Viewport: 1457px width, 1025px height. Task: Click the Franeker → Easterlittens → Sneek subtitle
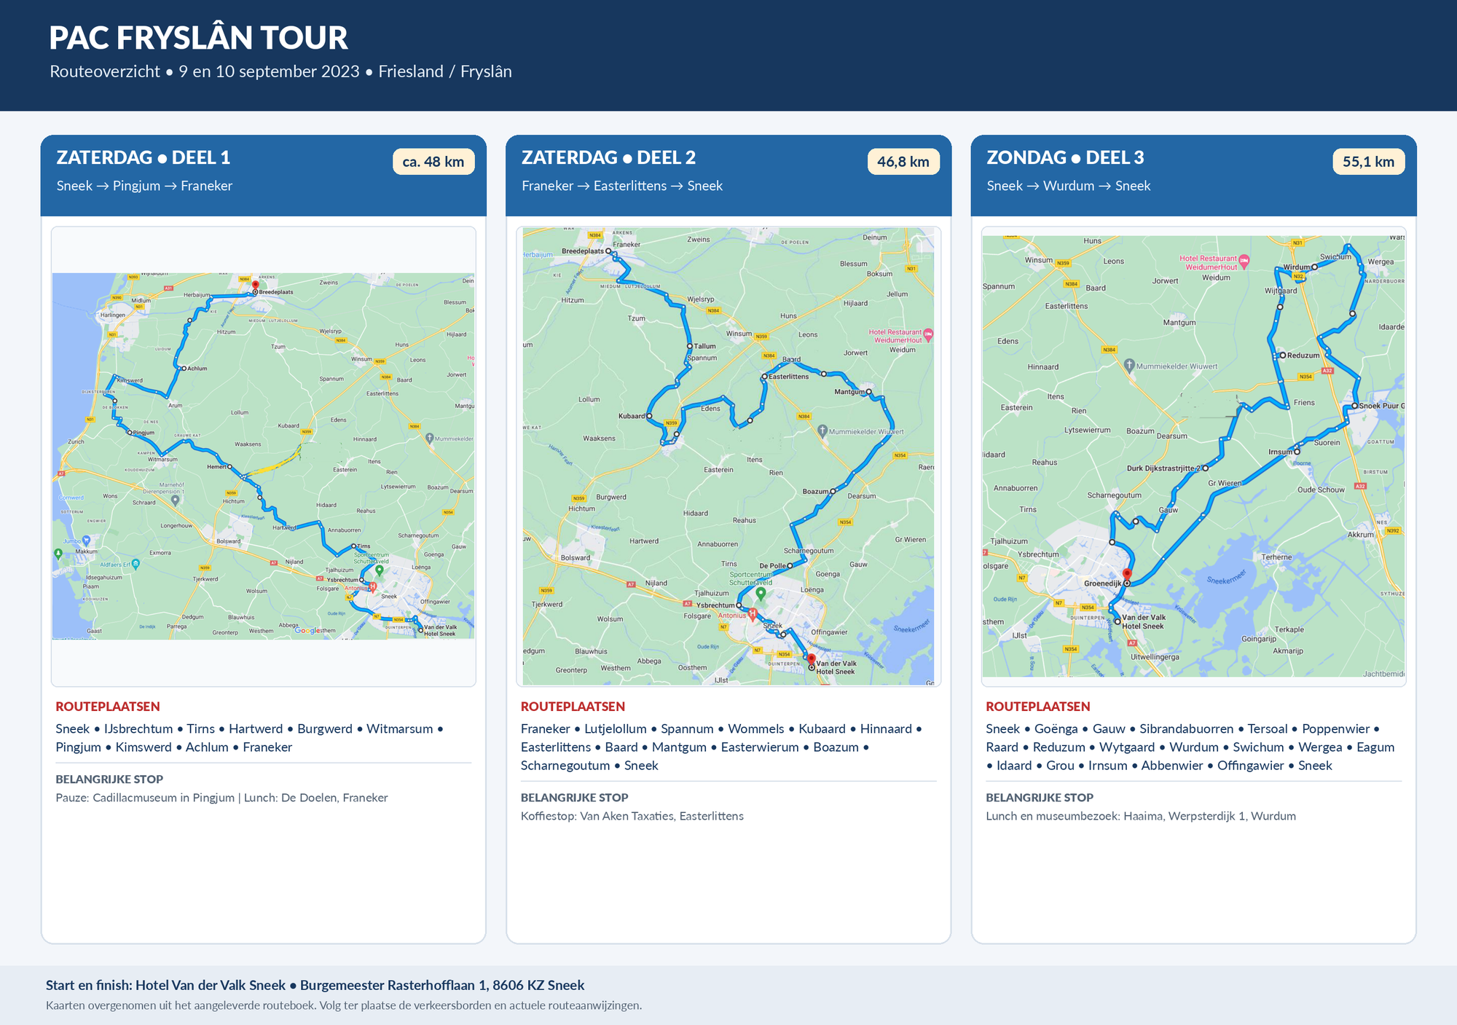(x=622, y=186)
